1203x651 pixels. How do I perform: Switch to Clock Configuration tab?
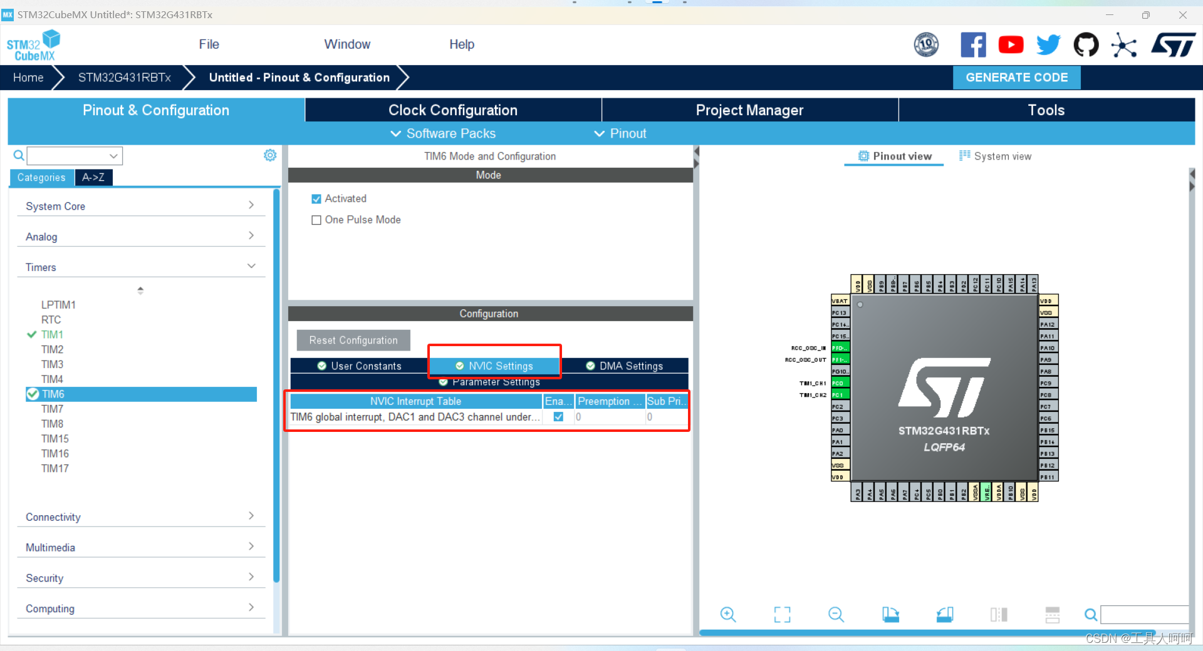tap(453, 110)
